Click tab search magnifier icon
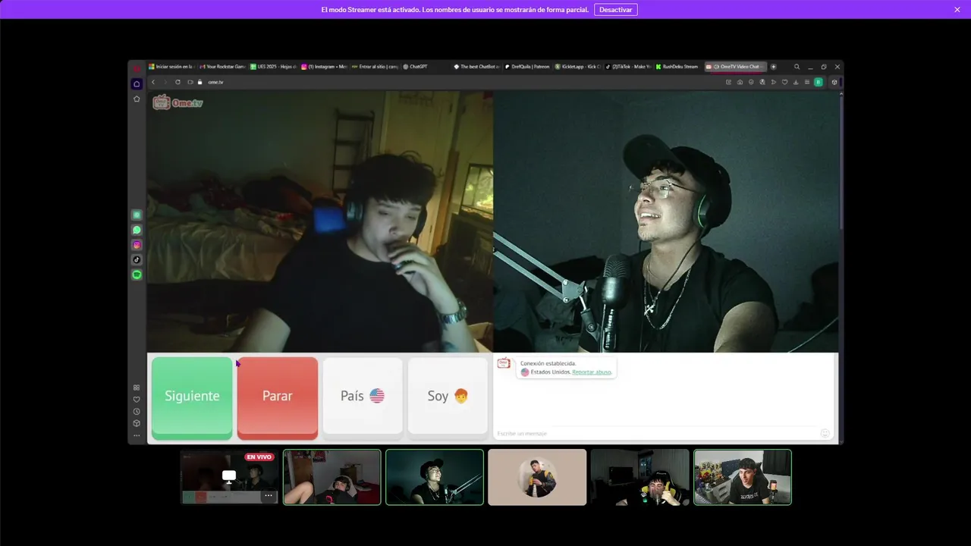The width and height of the screenshot is (971, 546). pyautogui.click(x=797, y=67)
